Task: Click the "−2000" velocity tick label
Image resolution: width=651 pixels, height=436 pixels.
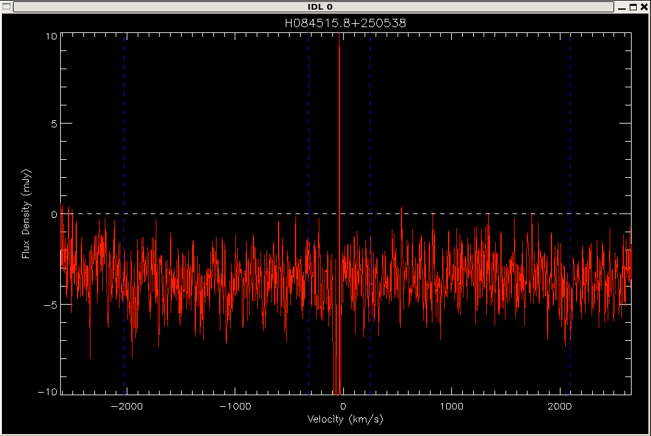Action: (x=127, y=406)
